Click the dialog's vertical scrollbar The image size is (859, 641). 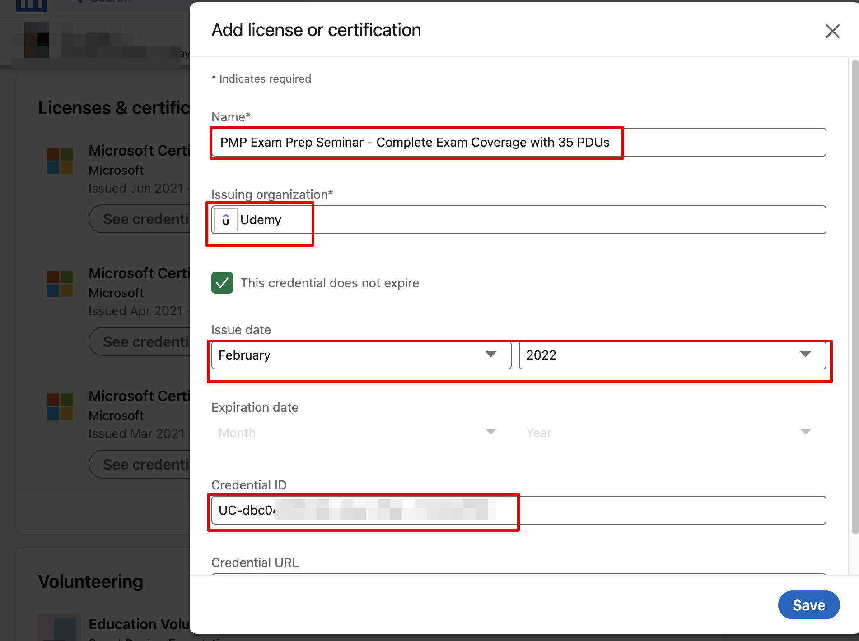pos(854,298)
